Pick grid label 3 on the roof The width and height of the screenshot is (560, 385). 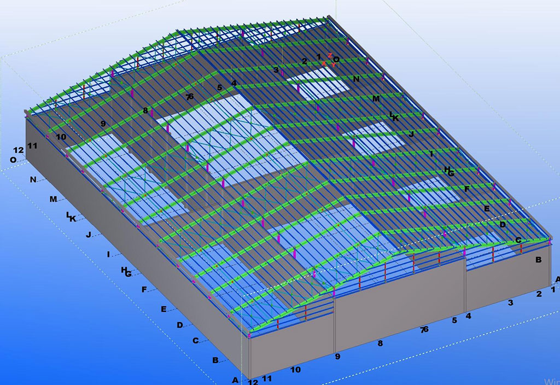click(276, 69)
